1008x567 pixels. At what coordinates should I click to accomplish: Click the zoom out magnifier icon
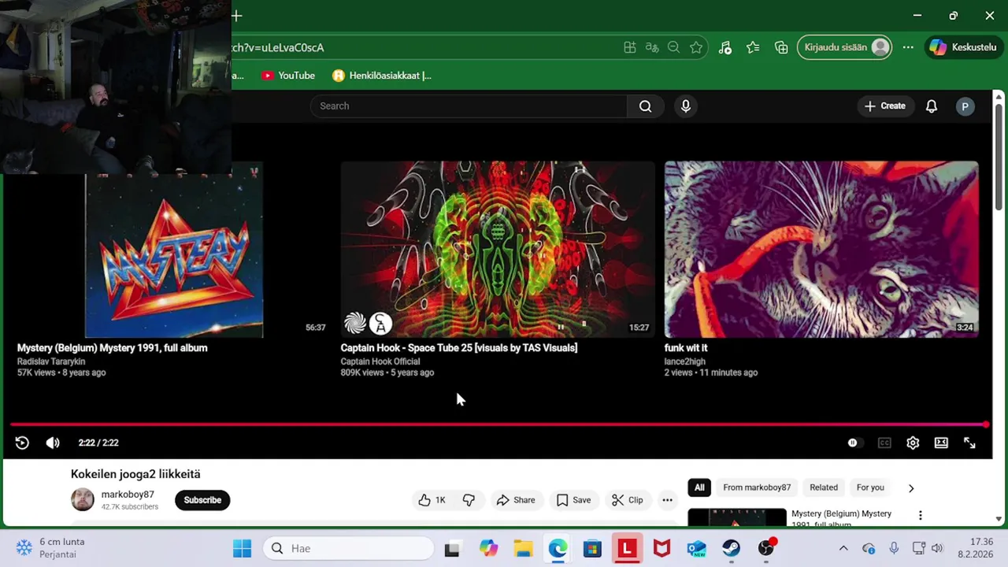[x=673, y=47]
